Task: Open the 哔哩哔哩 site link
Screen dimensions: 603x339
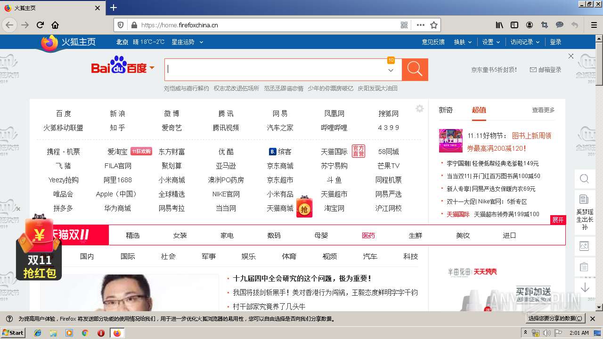Action: pyautogui.click(x=334, y=128)
